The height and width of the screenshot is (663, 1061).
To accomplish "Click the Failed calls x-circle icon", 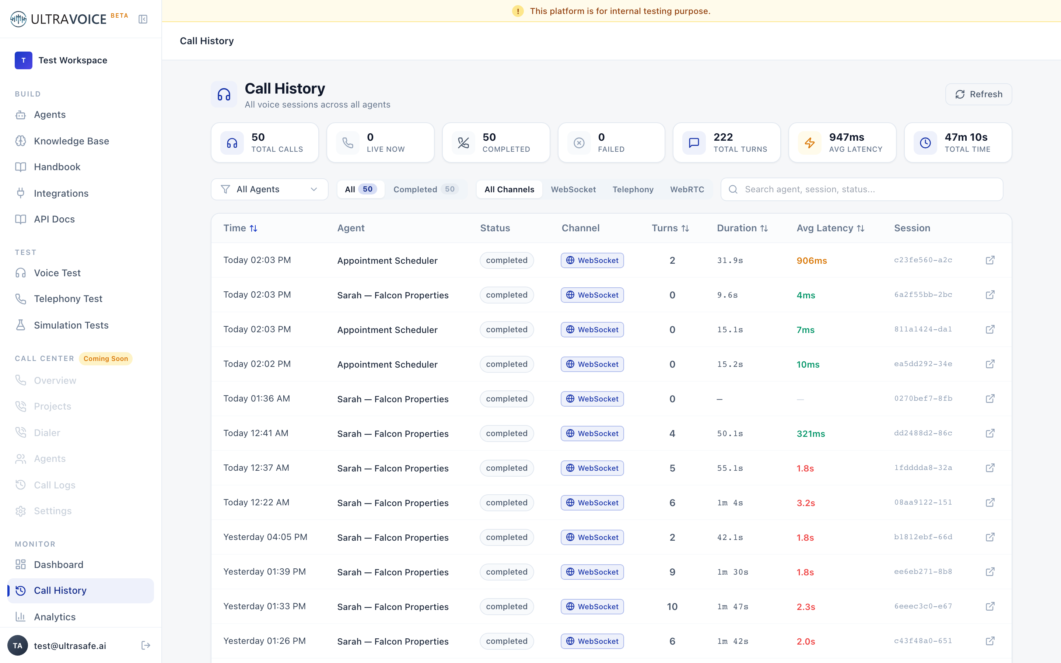I will [x=579, y=143].
